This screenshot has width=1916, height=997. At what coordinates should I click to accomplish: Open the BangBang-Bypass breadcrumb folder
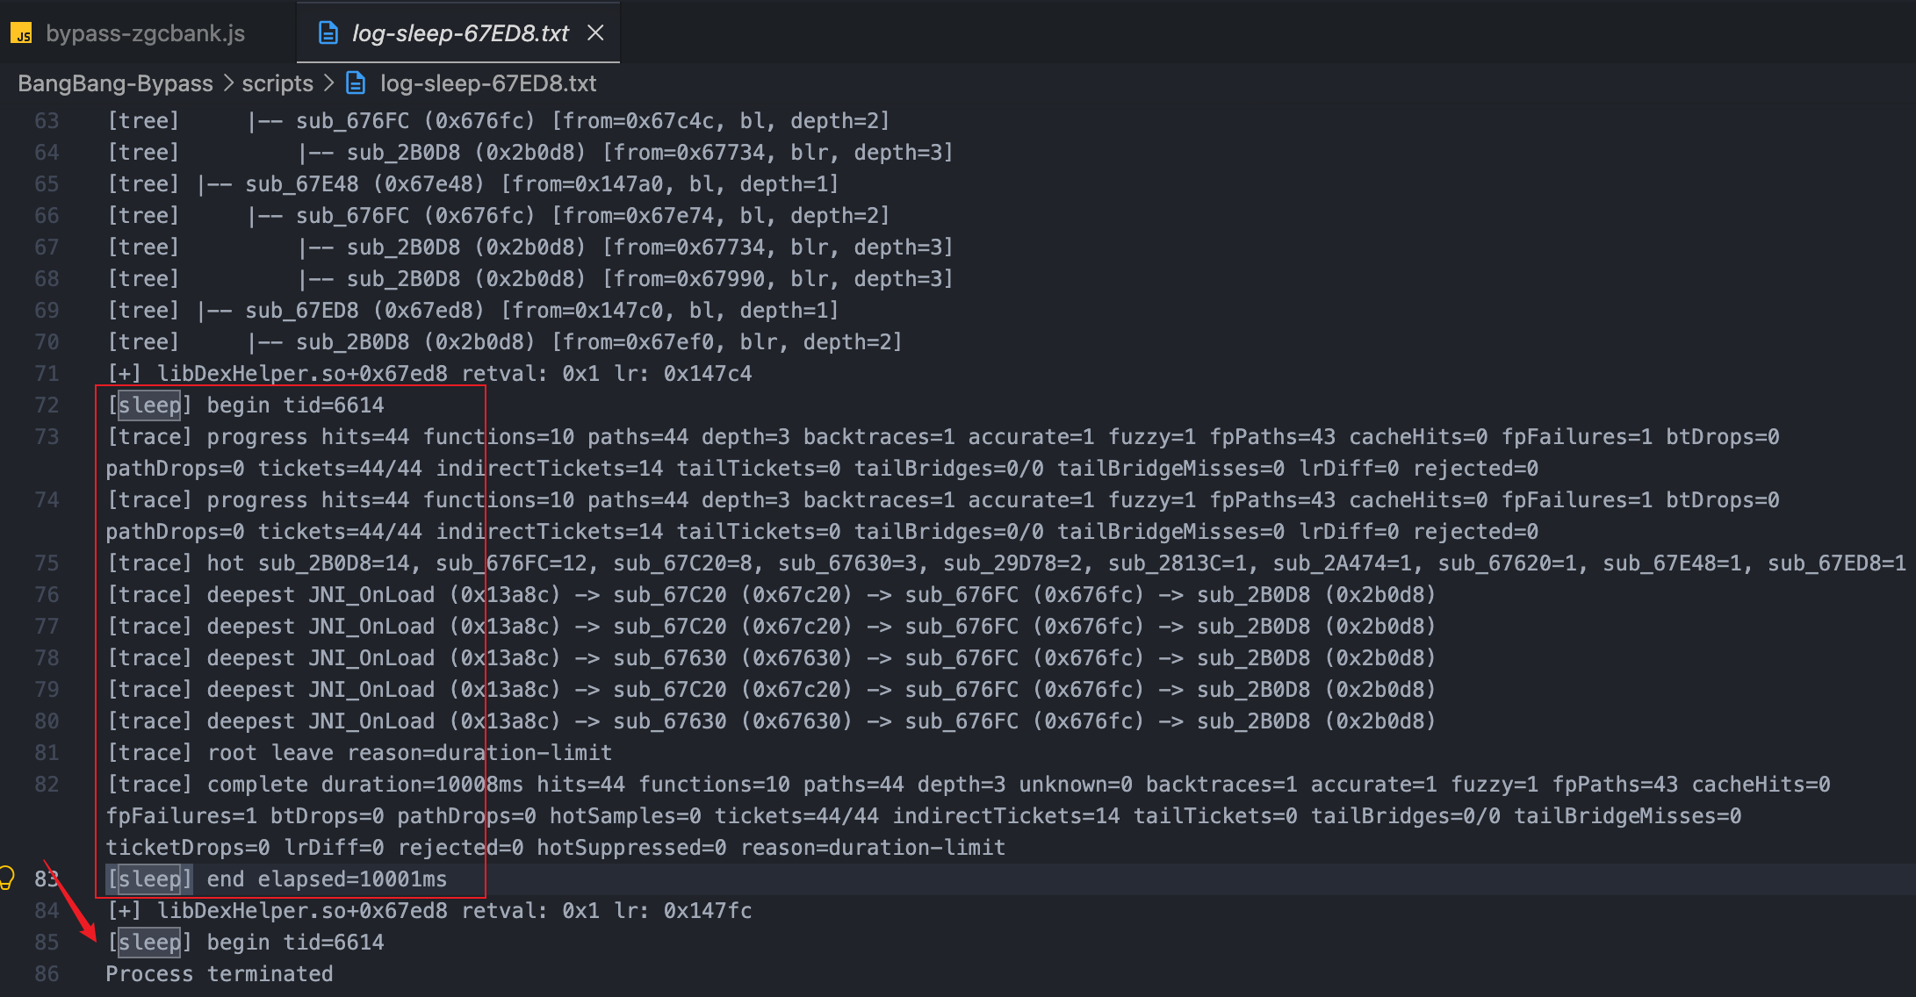[115, 83]
